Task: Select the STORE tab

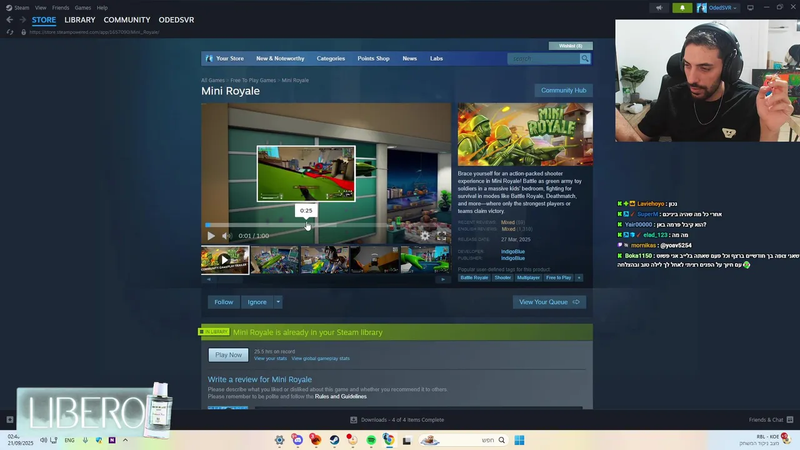Action: (44, 20)
